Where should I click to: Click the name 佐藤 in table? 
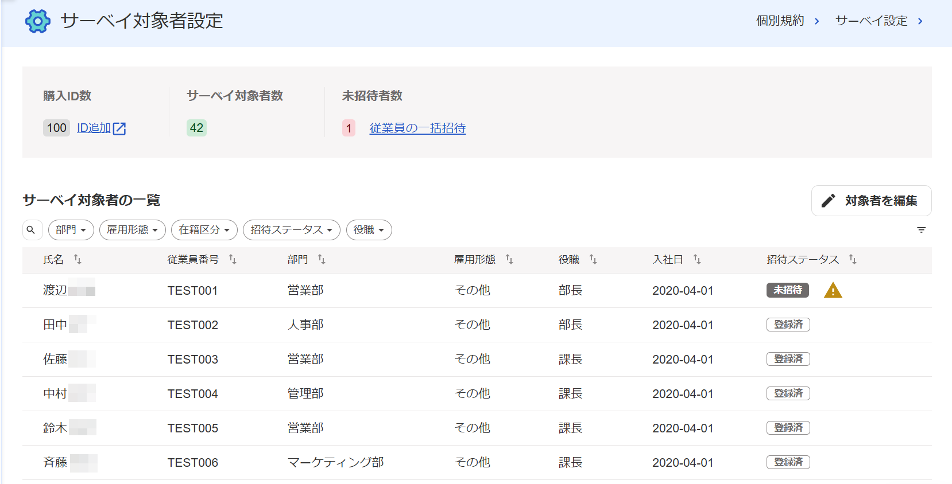[55, 359]
